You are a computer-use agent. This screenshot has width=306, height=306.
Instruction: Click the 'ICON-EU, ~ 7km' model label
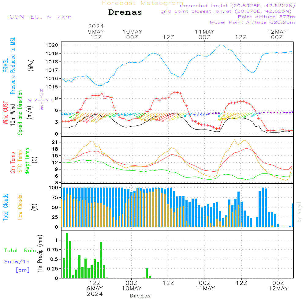[39, 17]
